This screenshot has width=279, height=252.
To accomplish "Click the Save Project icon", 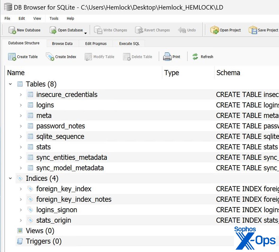I will tap(253, 30).
